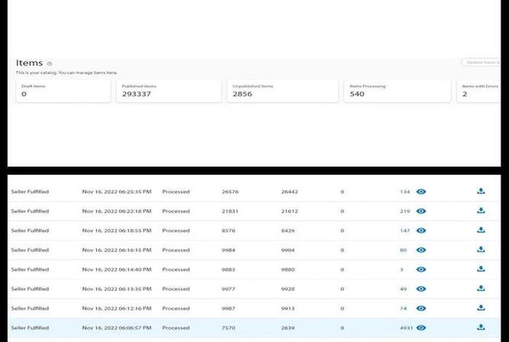Open the Items Processing 540 card
This screenshot has width=509, height=342.
tap(397, 91)
